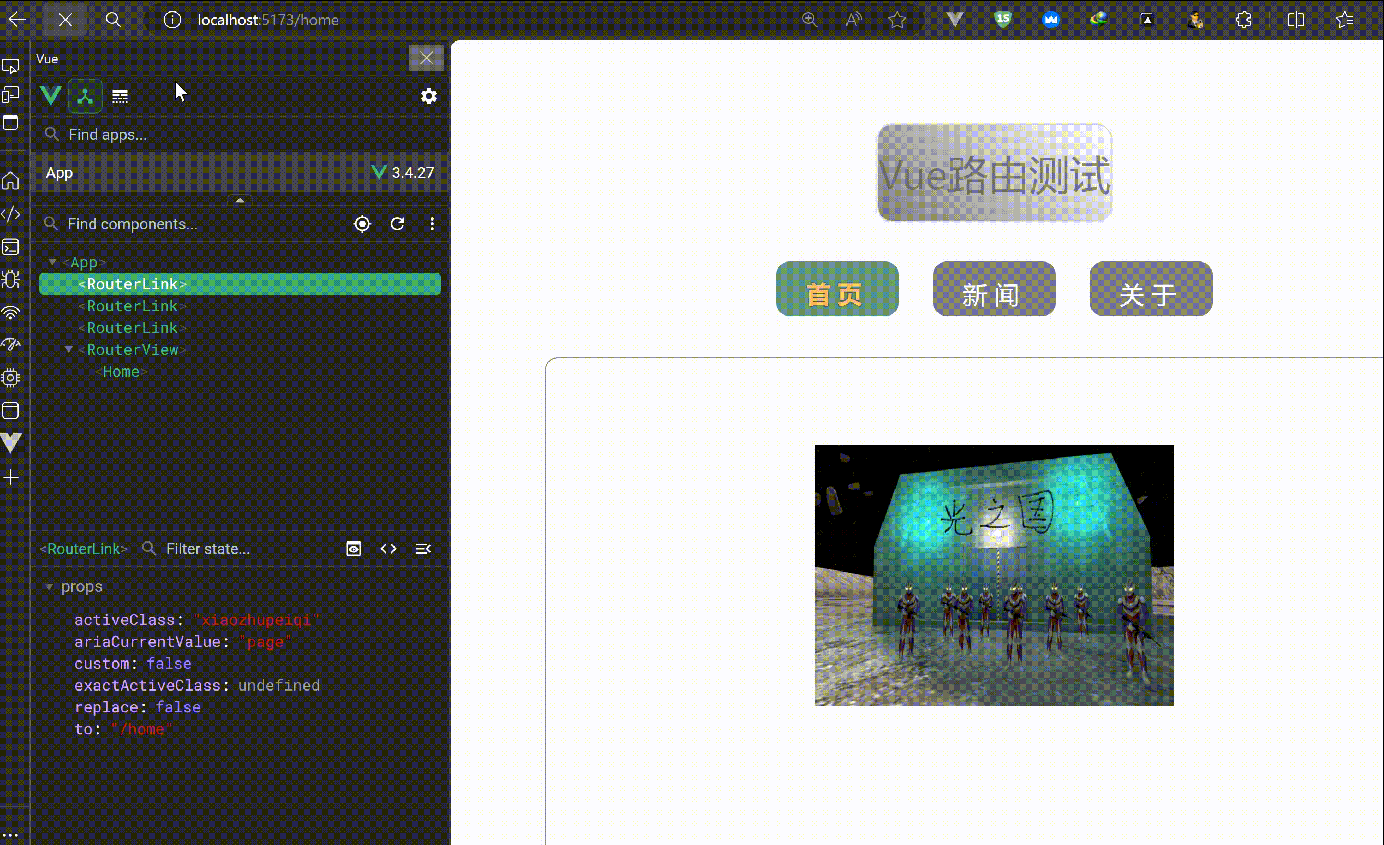The height and width of the screenshot is (845, 1384).
Task: Open the zoom magnifier in address bar
Action: [809, 20]
